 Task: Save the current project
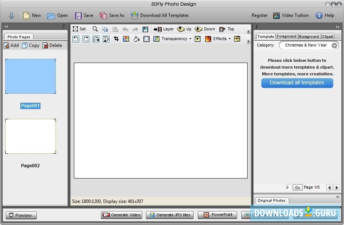point(84,15)
